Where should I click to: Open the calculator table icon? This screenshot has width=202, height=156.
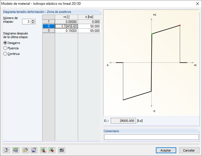click(x=62, y=150)
